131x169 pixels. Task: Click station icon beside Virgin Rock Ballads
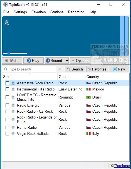(13, 134)
